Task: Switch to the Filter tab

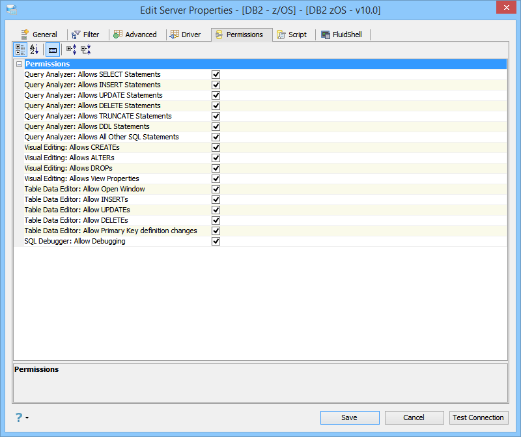Action: click(x=86, y=35)
